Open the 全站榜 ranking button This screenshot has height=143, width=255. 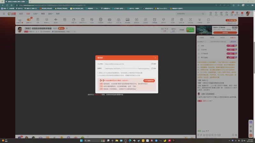(x=181, y=30)
